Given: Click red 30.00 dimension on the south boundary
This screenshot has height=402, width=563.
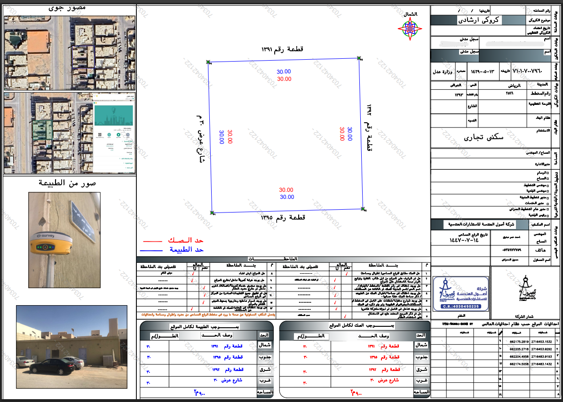Looking at the screenshot, I should coord(286,190).
